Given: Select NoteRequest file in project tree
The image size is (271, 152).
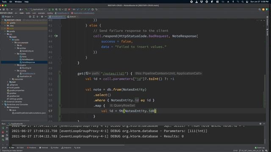Looking at the screenshot, I should click(x=26, y=60).
